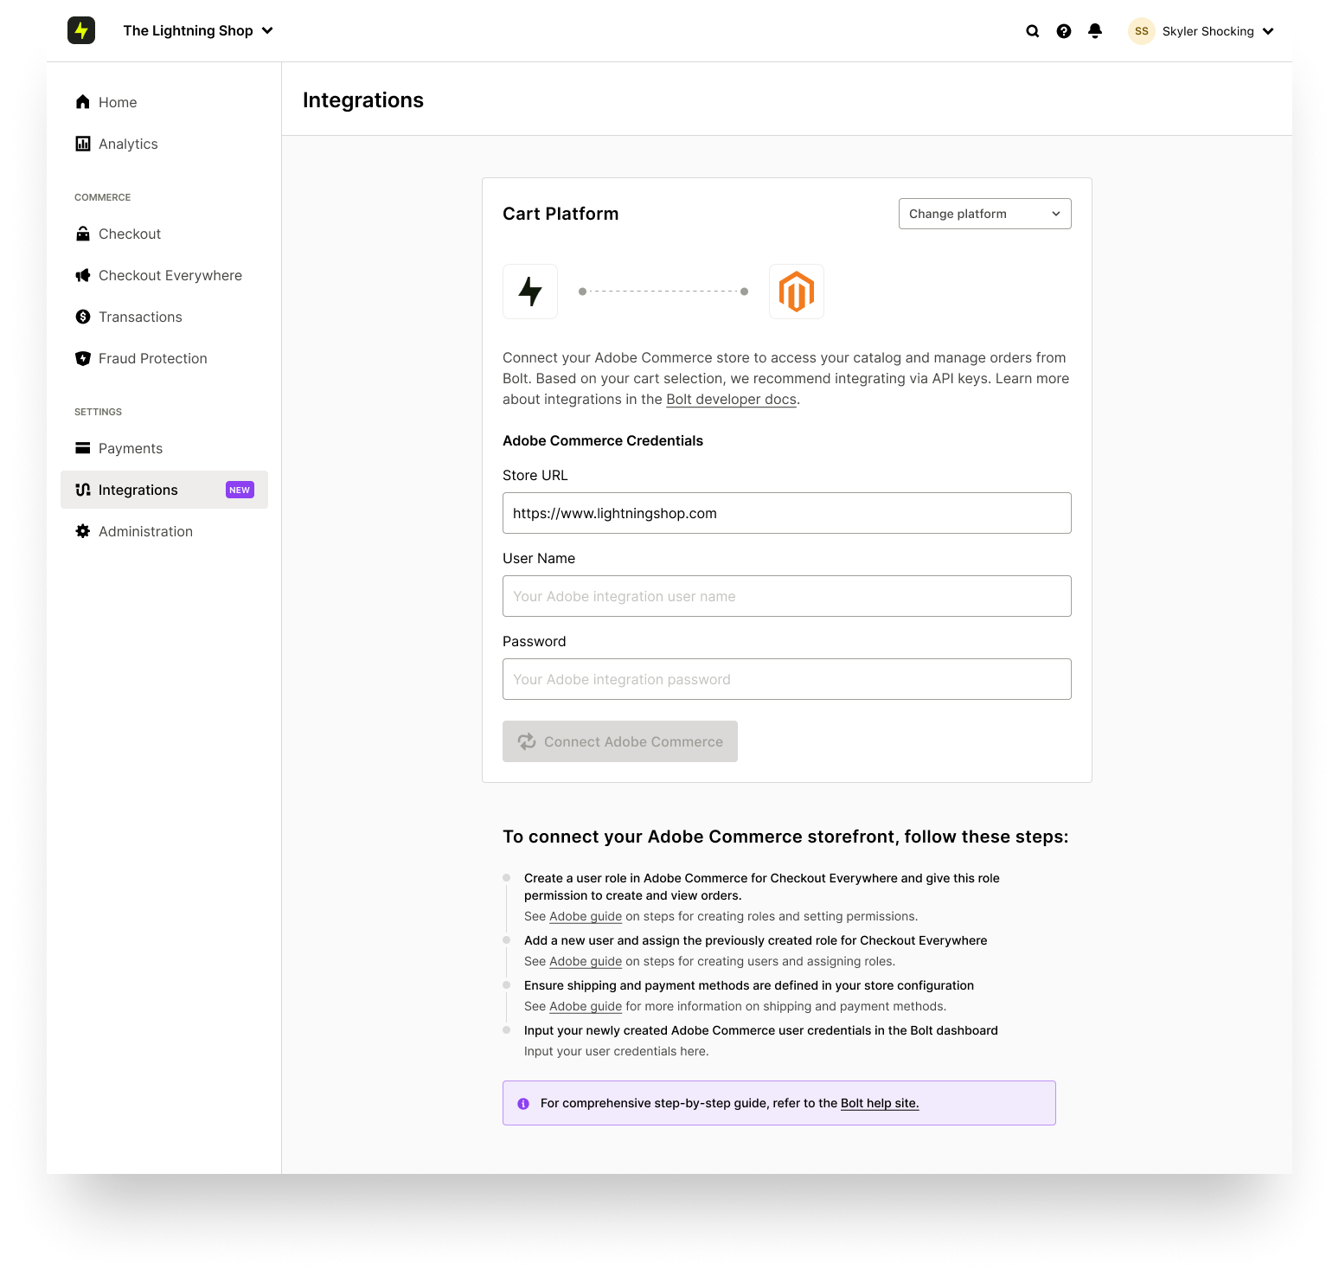Open Adobe guide link for shipping methods
Screen dimensions: 1339x1276
pos(586,1006)
